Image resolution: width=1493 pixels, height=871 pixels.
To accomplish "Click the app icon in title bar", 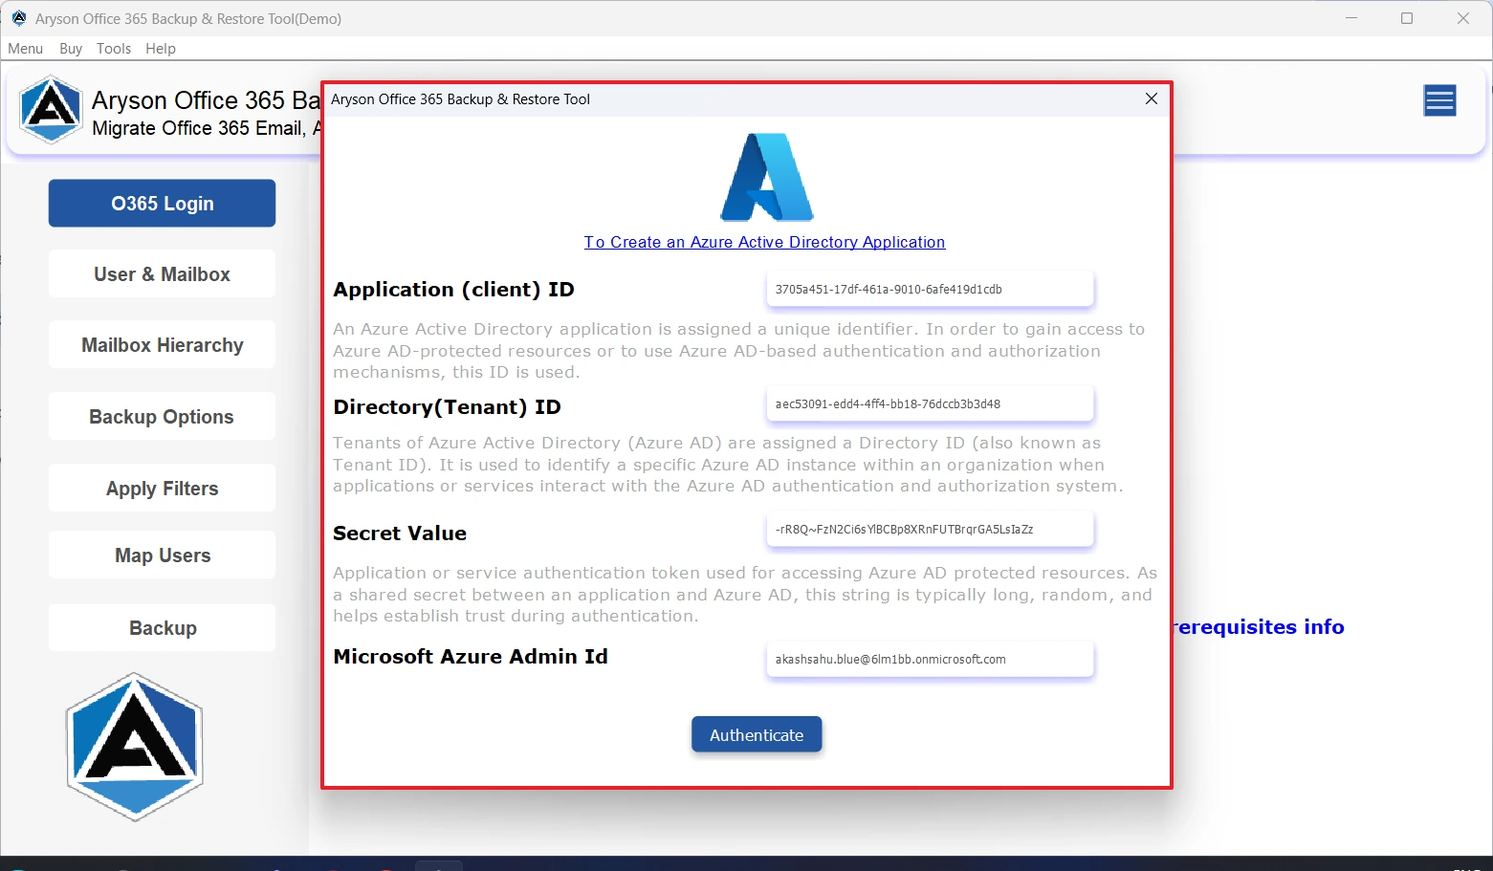I will (x=19, y=18).
